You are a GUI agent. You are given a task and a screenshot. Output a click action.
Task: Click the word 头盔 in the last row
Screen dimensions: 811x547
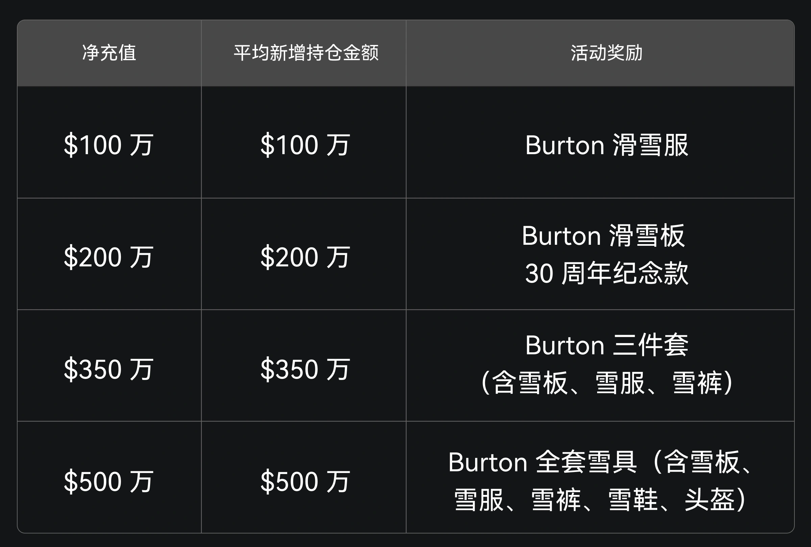coord(710,500)
